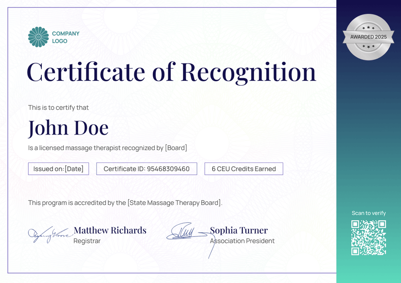Select the Certificate of Recognition title
Image resolution: width=401 pixels, height=283 pixels.
pos(171,72)
